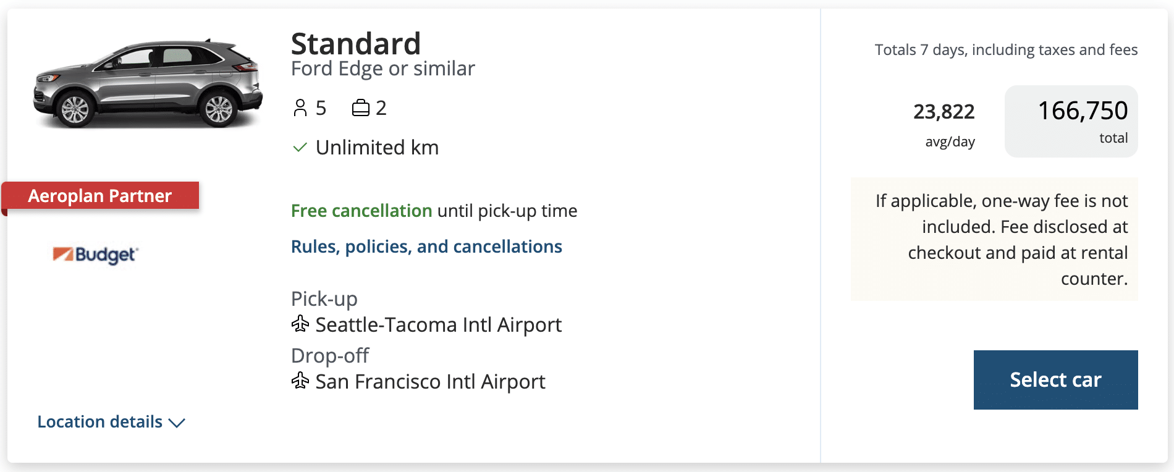Click the Standard car class heading

coord(356,44)
